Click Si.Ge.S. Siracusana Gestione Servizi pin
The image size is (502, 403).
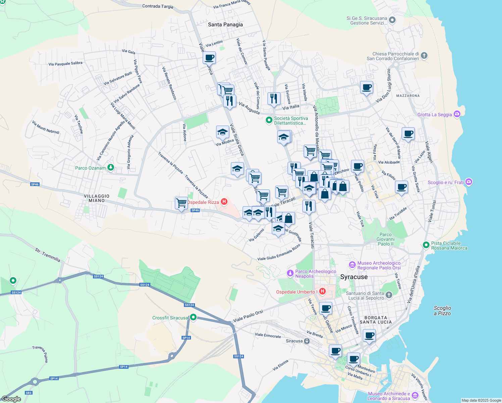[x=392, y=20]
